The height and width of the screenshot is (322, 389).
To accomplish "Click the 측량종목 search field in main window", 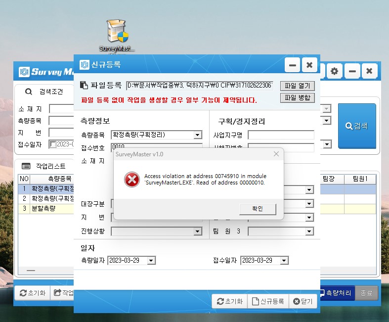I will (x=61, y=121).
